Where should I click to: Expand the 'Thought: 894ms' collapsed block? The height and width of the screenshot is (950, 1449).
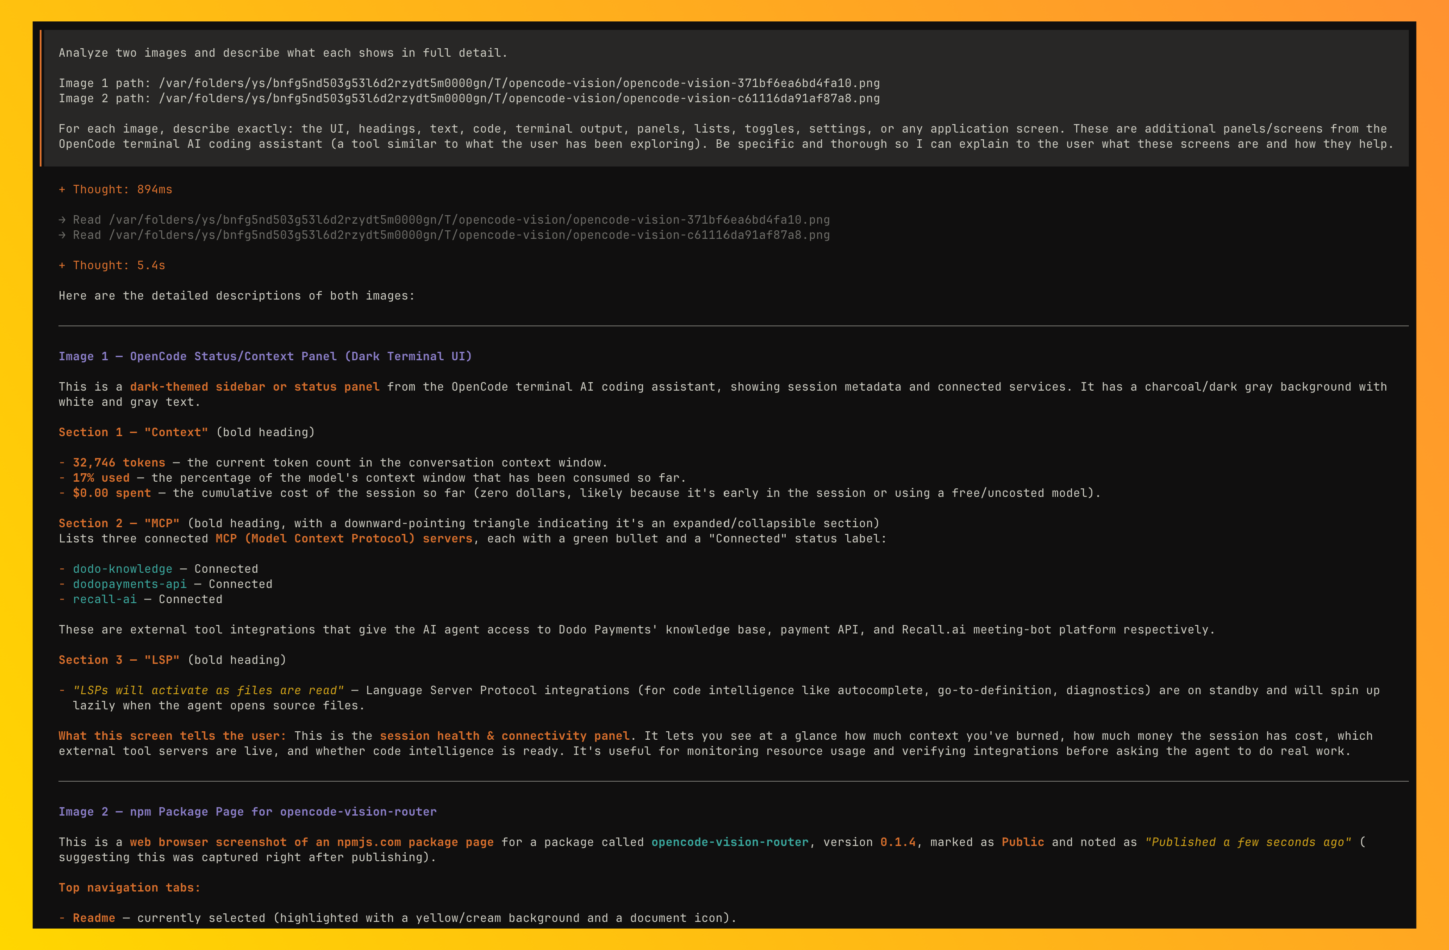[x=116, y=189]
